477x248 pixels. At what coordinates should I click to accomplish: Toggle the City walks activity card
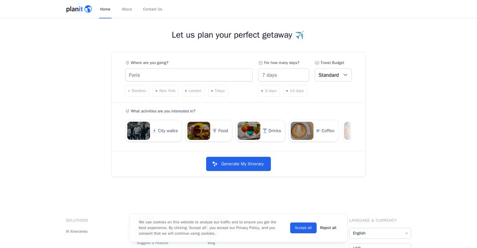[154, 131]
